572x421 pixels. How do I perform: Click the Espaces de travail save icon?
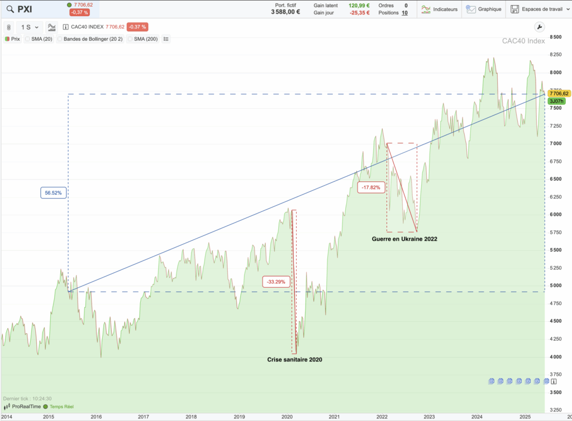tap(514, 9)
